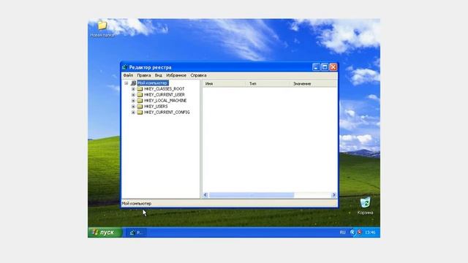Click the registry editor taskbar button

click(x=137, y=232)
